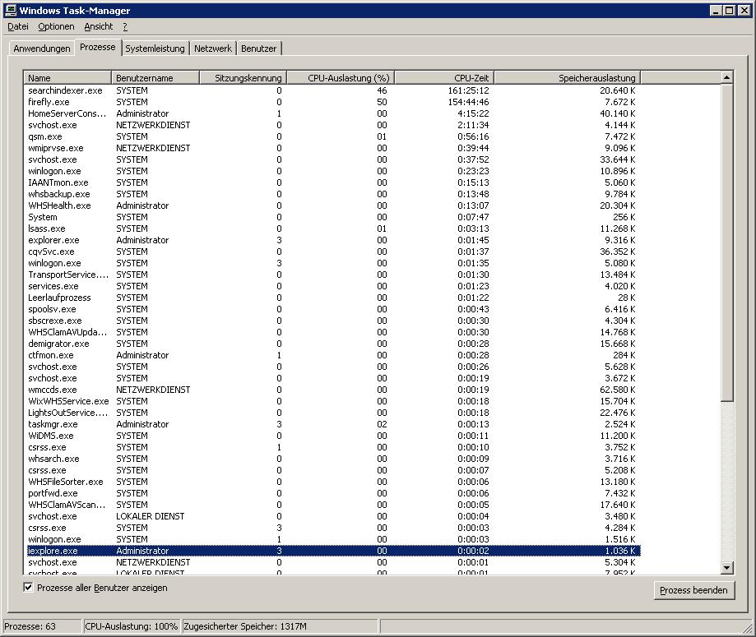756x637 pixels.
Task: Select the wmiprvse.exe process
Action: point(334,149)
